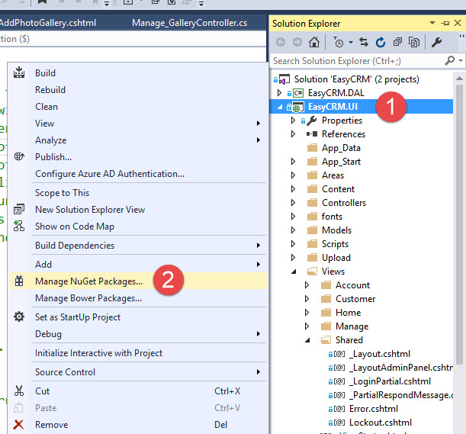Screen dimensions: 466x434
Task: Open the Debug submenu
Action: 139,334
